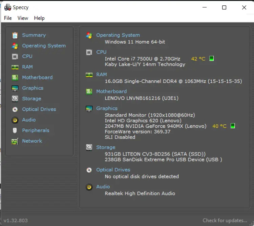254x226 pixels.
Task: Click the Optical Drives heading link in the summary panel
Action: coord(113,170)
